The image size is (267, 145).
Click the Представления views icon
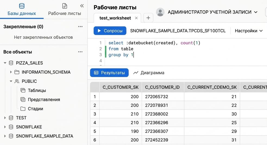pyautogui.click(x=23, y=99)
